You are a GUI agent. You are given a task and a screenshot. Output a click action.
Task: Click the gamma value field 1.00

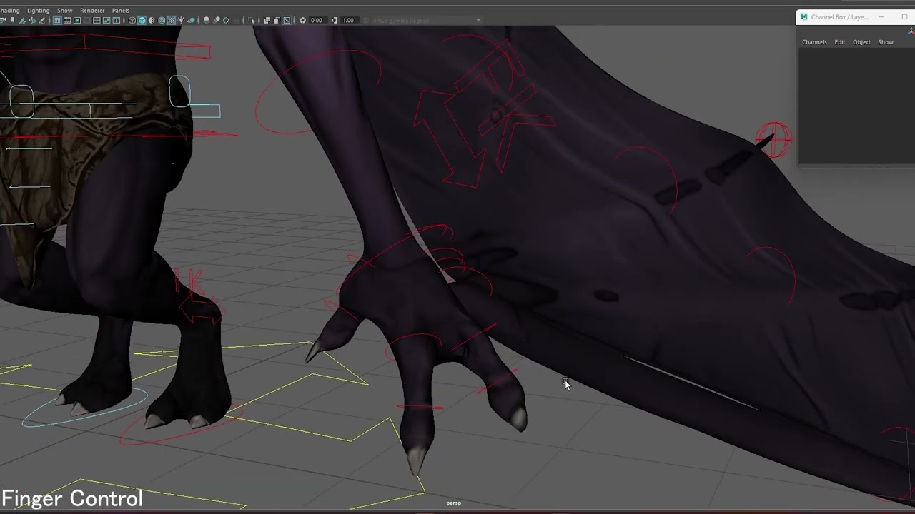click(x=349, y=20)
